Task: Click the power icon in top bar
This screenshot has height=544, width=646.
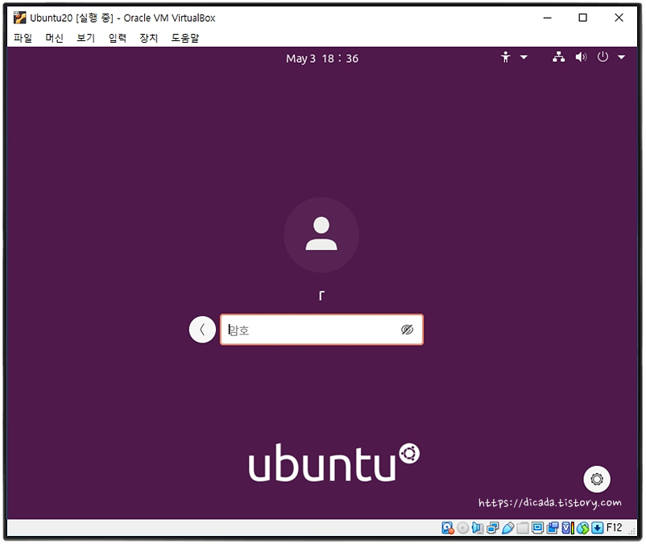Action: [603, 56]
